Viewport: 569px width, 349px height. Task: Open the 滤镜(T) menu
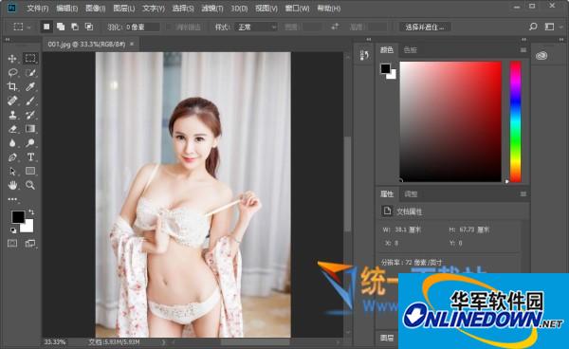(x=212, y=8)
